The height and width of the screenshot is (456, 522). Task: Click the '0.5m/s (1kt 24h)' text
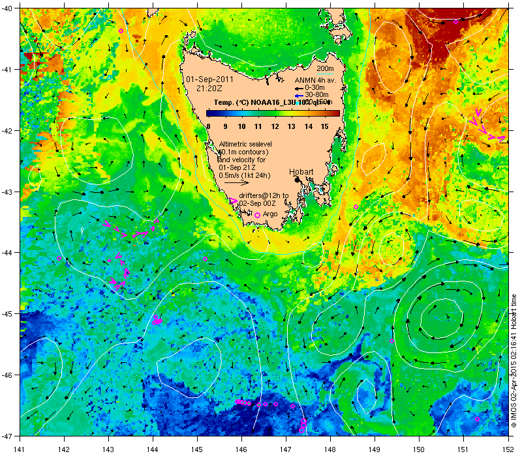[x=245, y=175]
